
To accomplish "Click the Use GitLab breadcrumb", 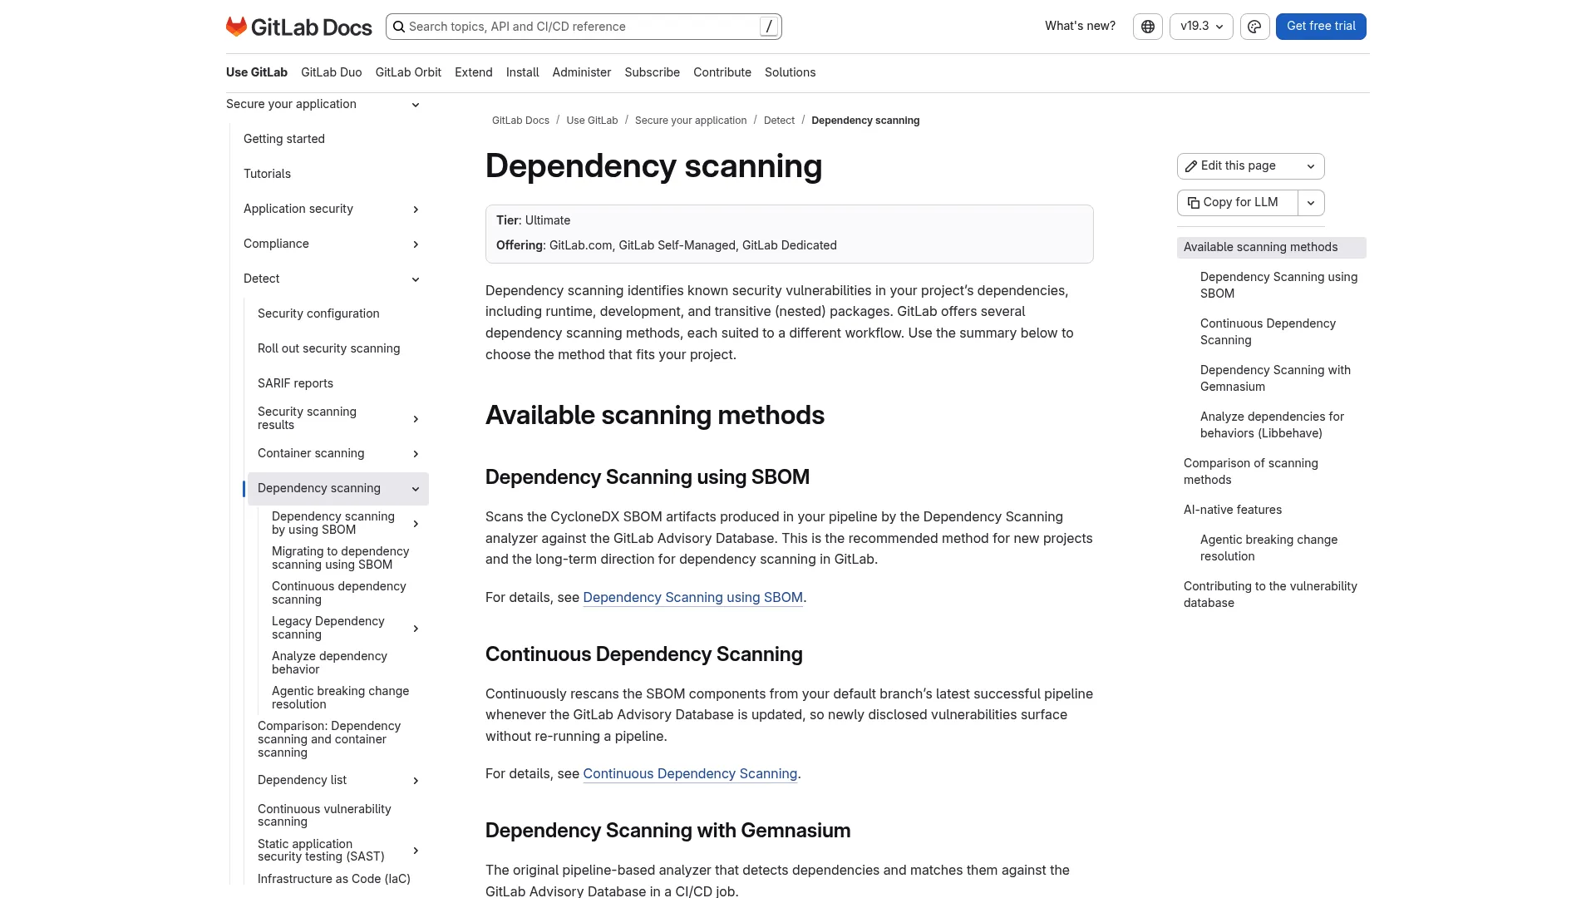I will click(x=592, y=121).
